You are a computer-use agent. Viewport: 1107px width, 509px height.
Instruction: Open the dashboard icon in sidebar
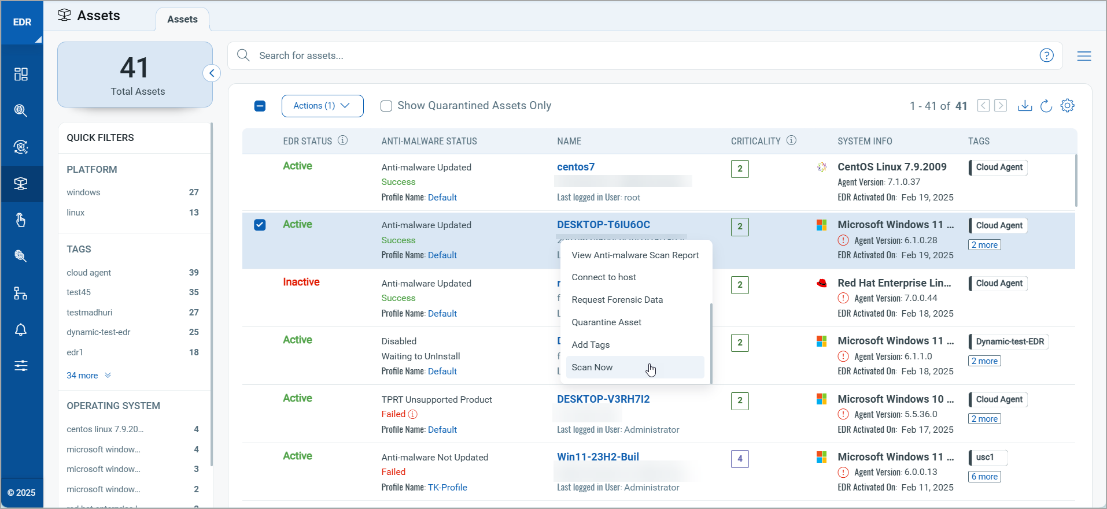21,74
